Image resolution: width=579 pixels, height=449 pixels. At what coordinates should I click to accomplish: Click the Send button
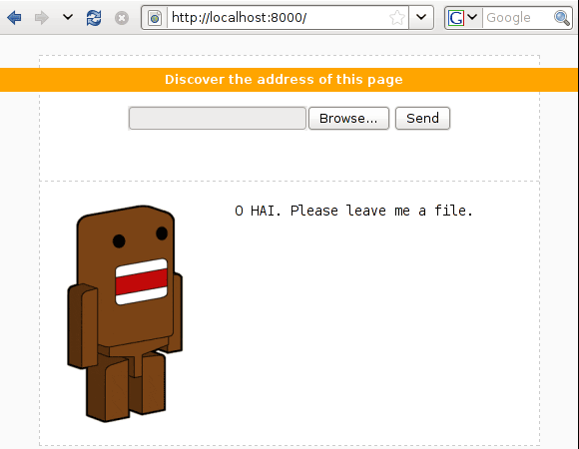tap(423, 119)
